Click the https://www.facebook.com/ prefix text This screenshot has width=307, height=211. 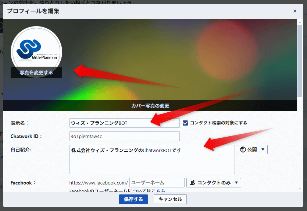point(99,183)
